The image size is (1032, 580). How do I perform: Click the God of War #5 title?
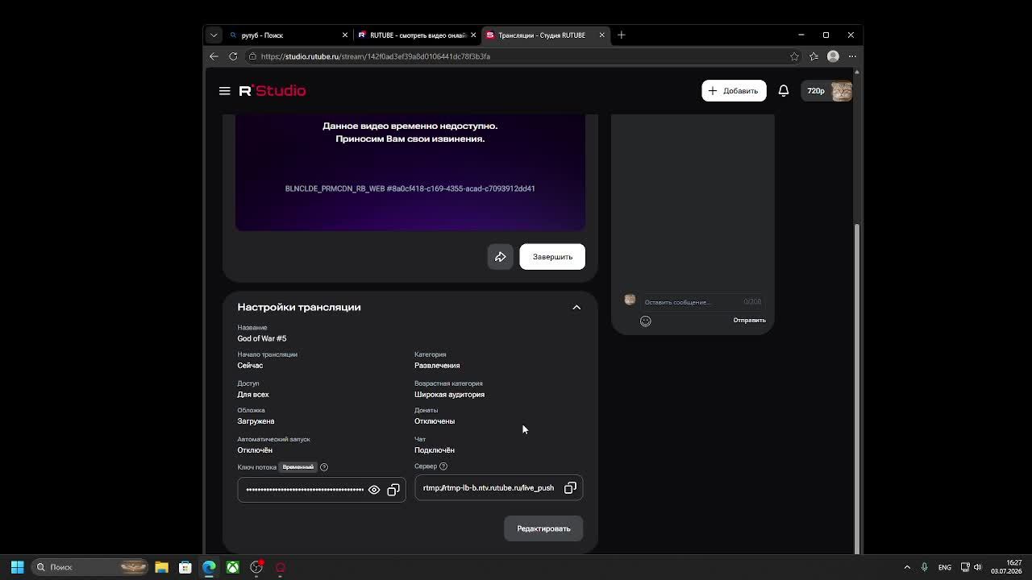262,339
